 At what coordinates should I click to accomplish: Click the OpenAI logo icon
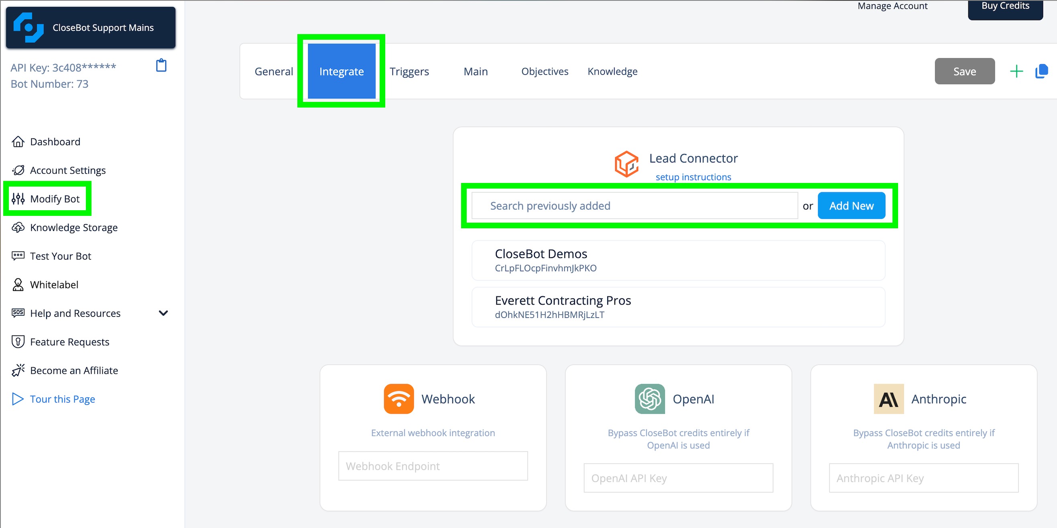(650, 399)
